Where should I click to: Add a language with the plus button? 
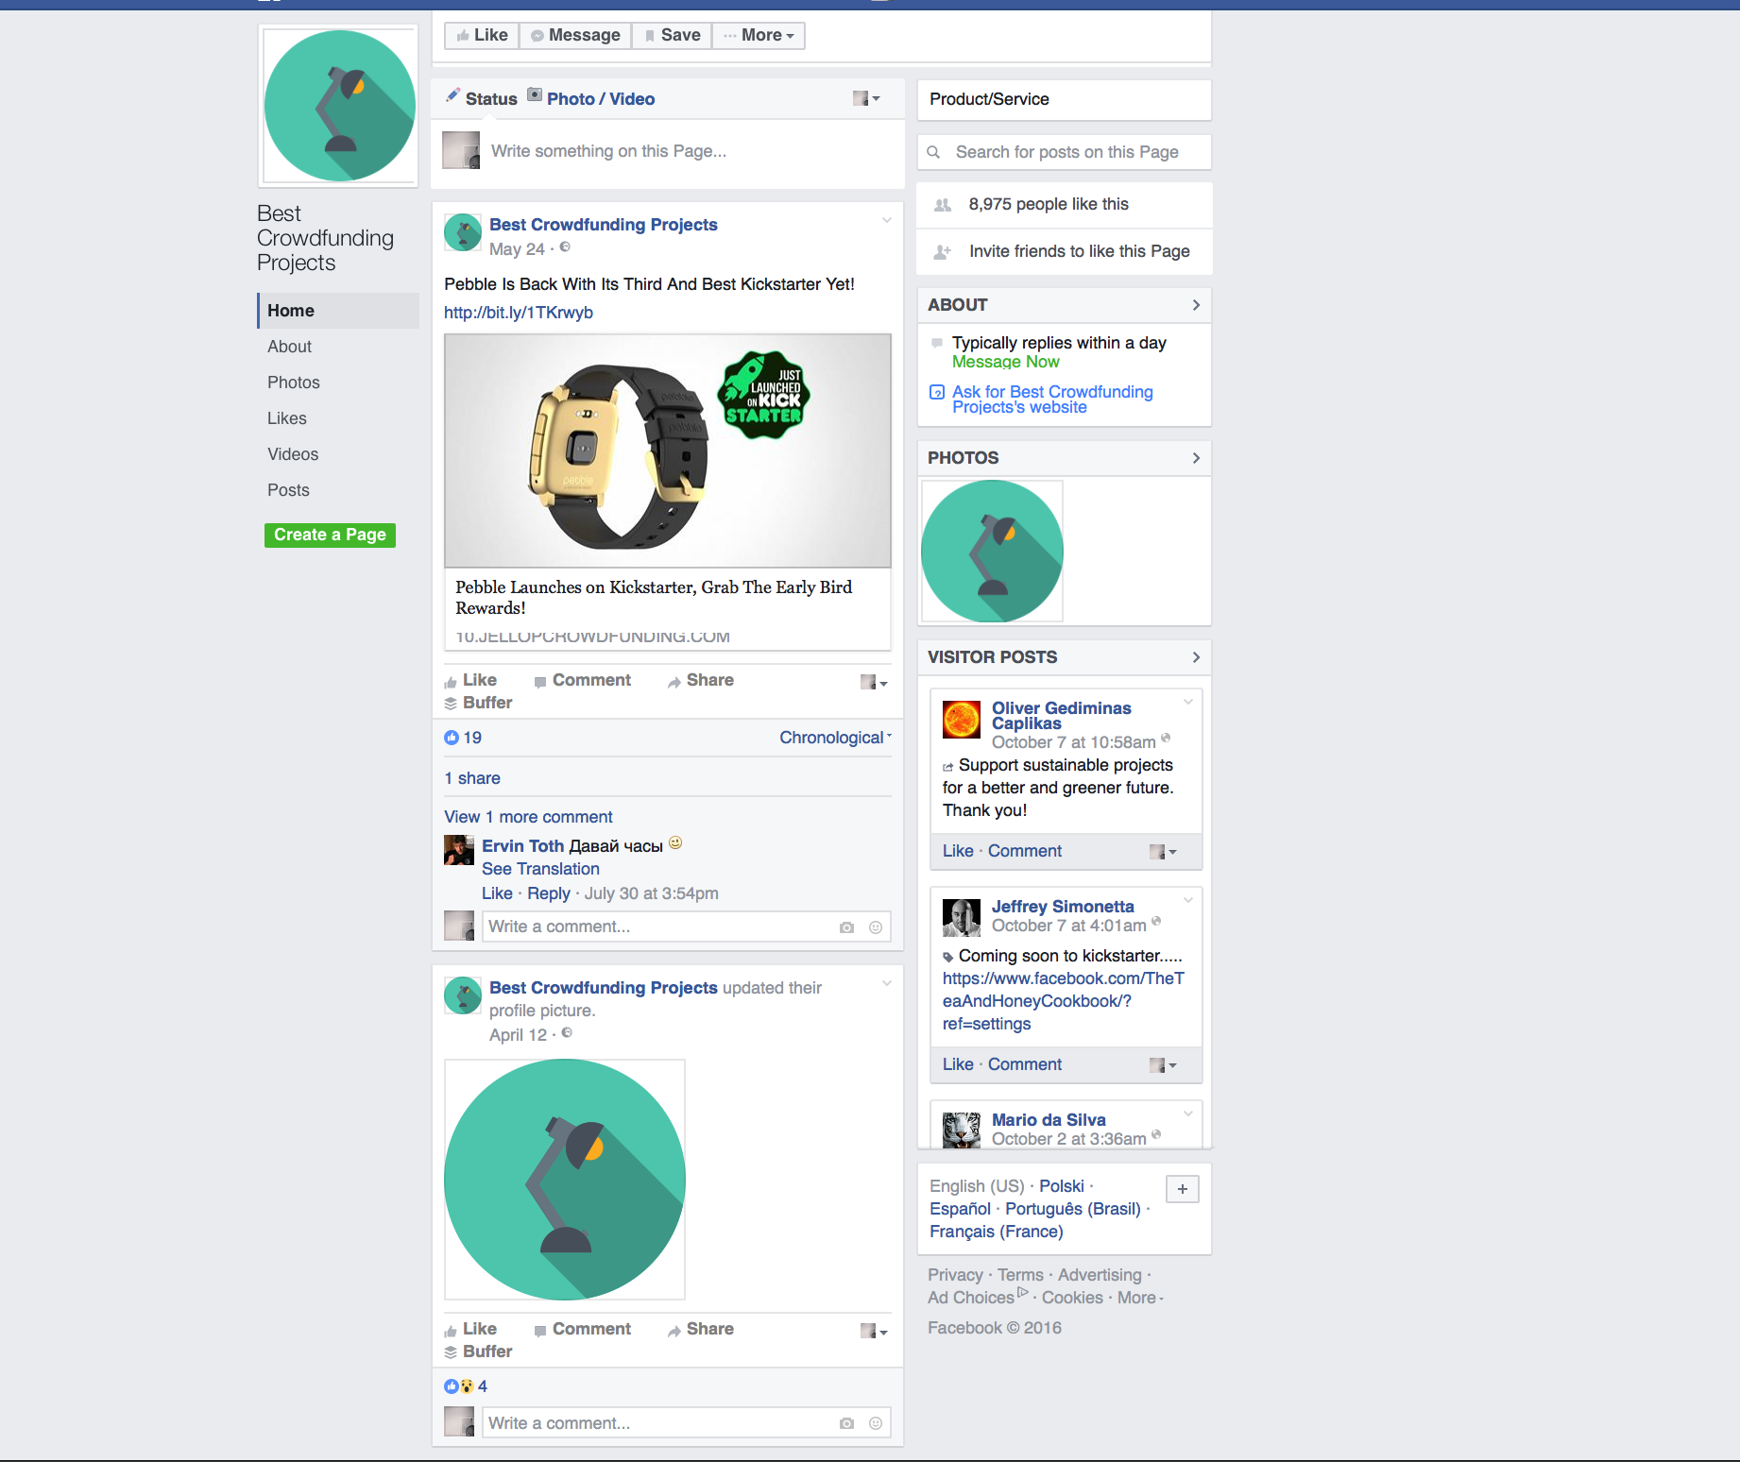[1183, 1189]
